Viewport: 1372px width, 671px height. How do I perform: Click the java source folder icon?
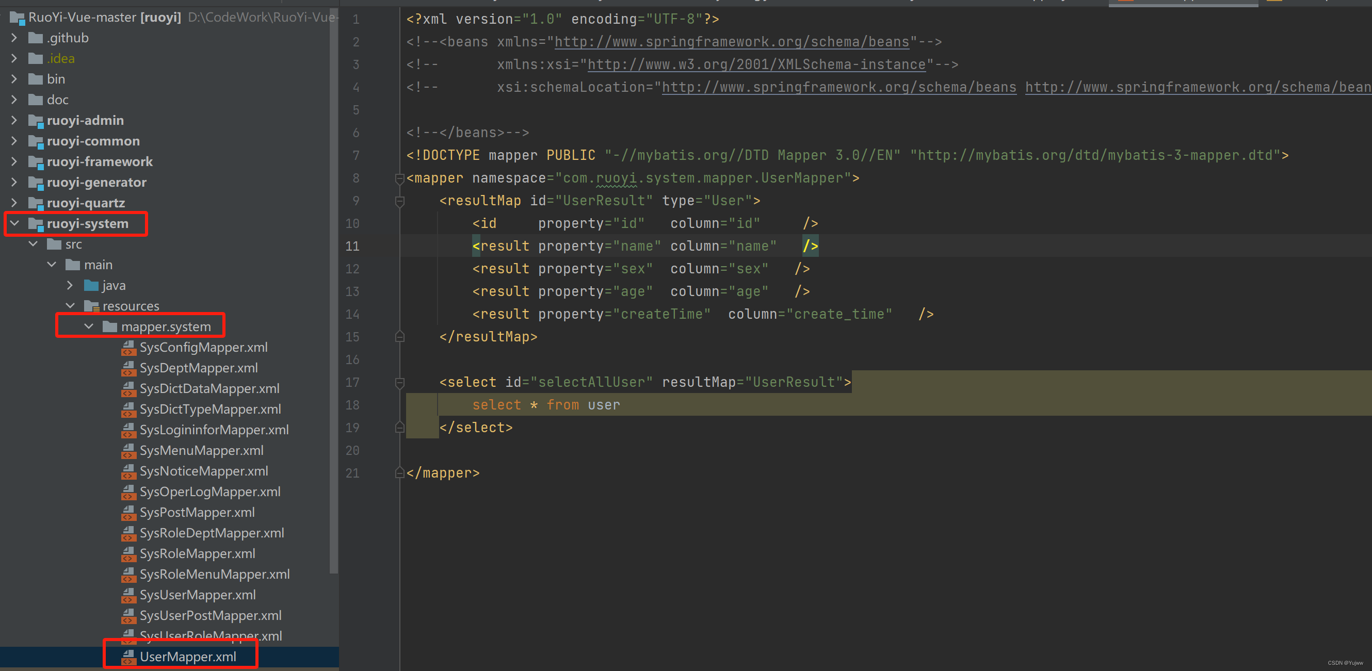tap(91, 286)
